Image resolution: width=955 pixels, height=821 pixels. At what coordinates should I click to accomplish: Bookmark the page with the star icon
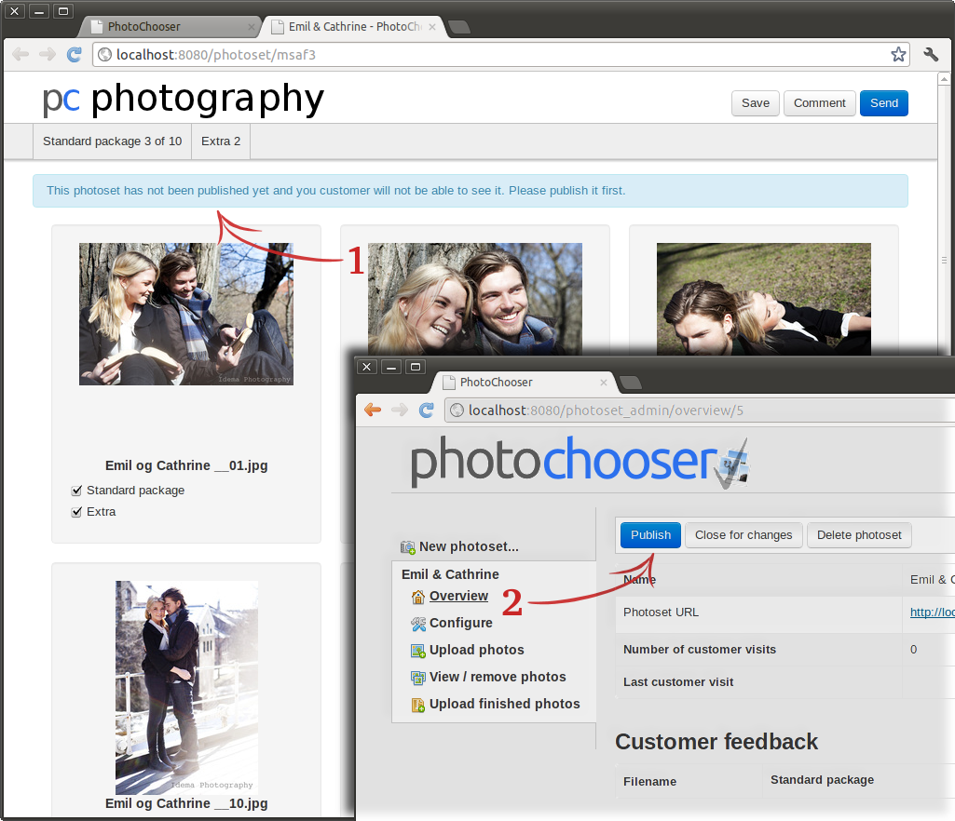(897, 54)
